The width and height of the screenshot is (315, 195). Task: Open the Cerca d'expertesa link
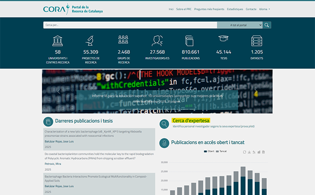[x=191, y=120]
